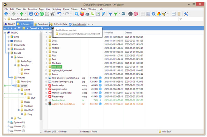The height and width of the screenshot is (137, 207).
Task: Toggle the branch view icon
Action: pos(93,14)
